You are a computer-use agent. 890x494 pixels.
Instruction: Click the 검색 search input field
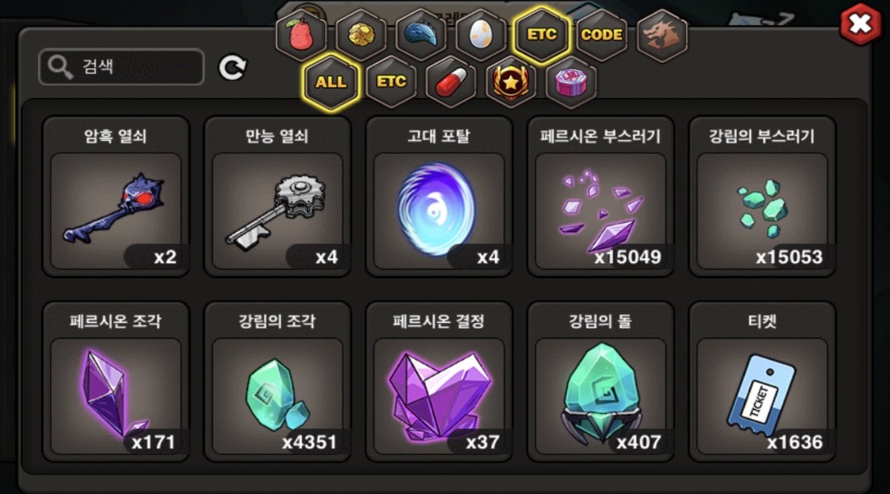(121, 67)
